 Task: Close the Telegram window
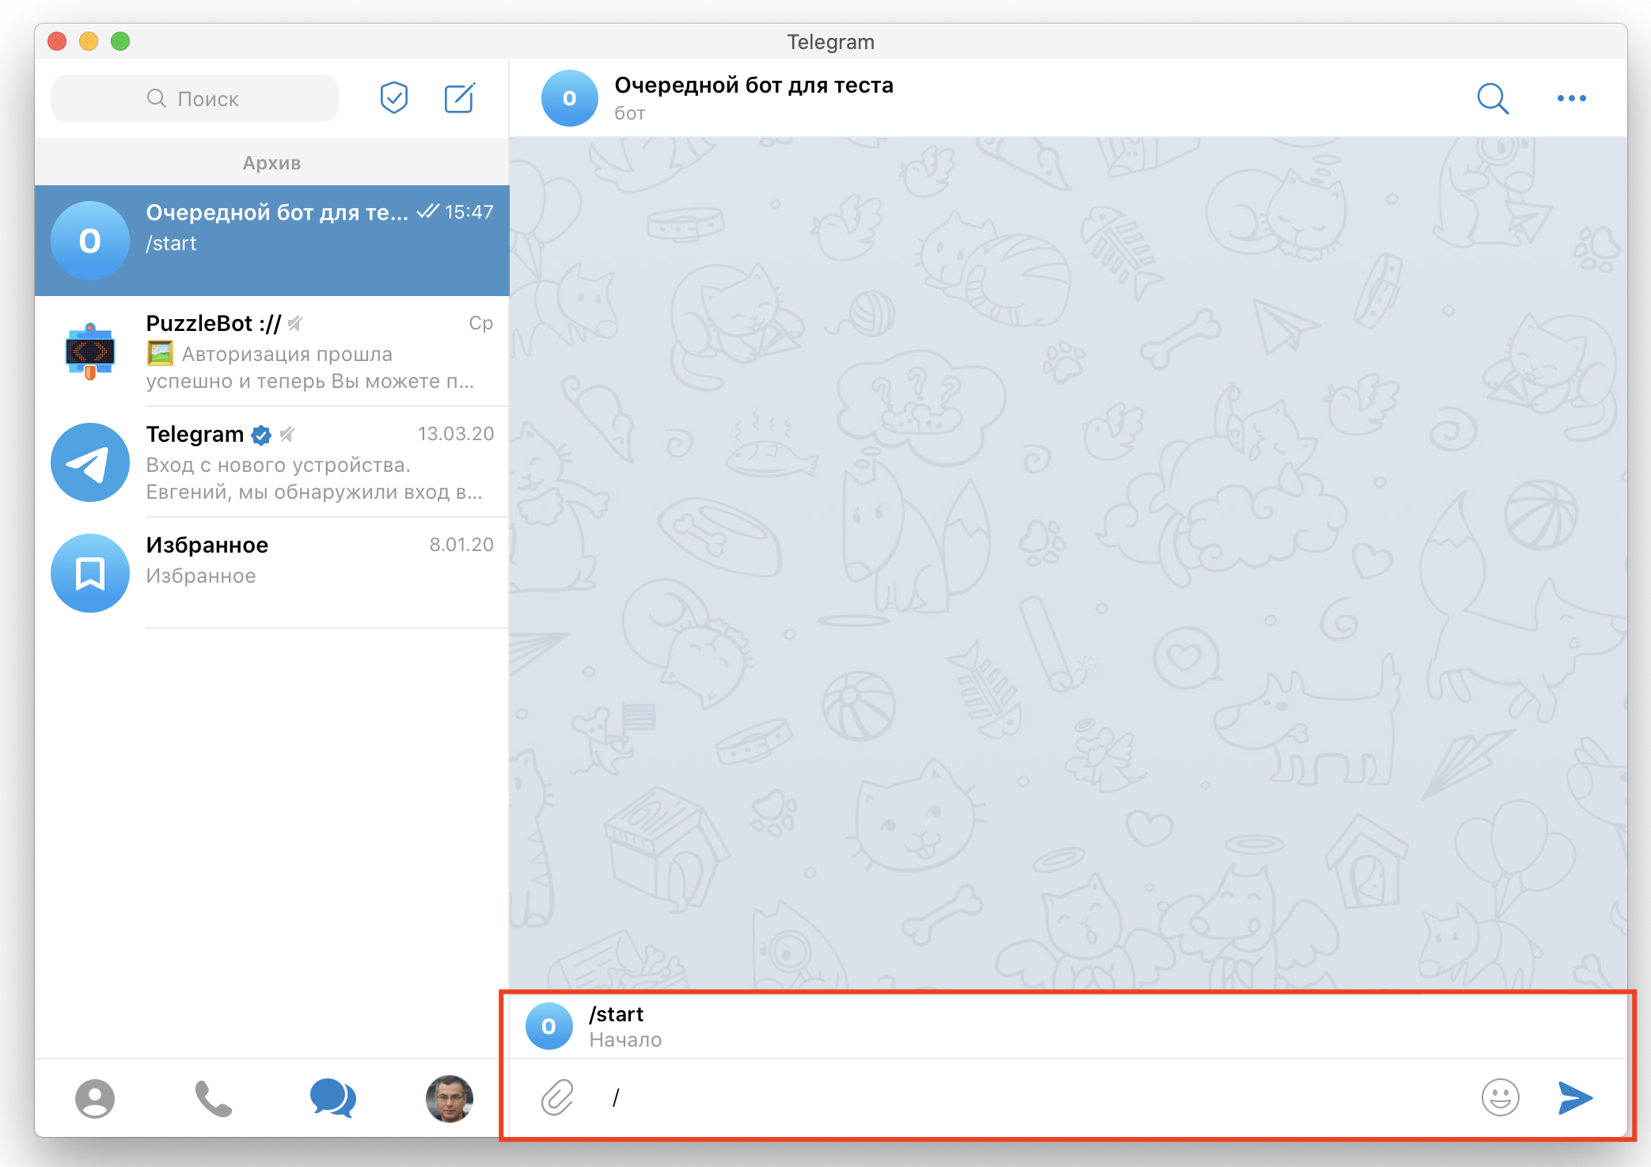click(x=57, y=41)
